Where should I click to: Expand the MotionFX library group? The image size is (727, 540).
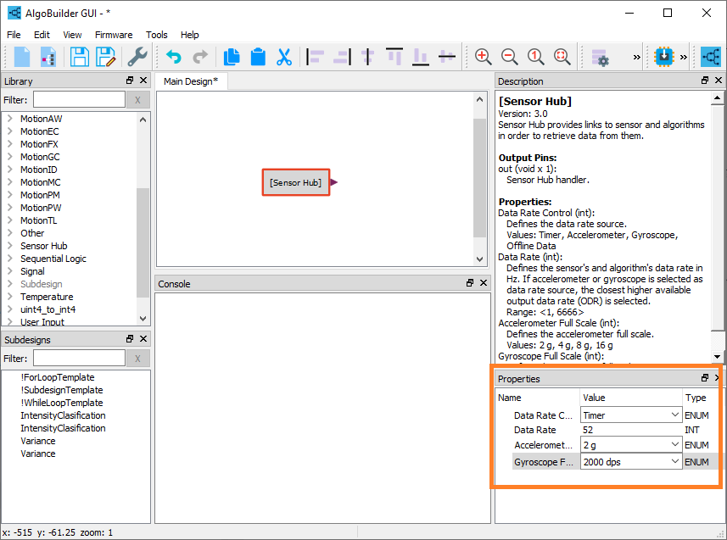click(x=9, y=144)
